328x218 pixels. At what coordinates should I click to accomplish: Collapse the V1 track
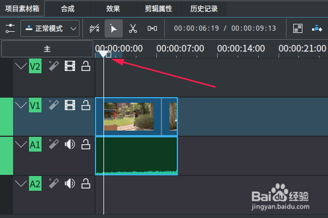click(21, 105)
